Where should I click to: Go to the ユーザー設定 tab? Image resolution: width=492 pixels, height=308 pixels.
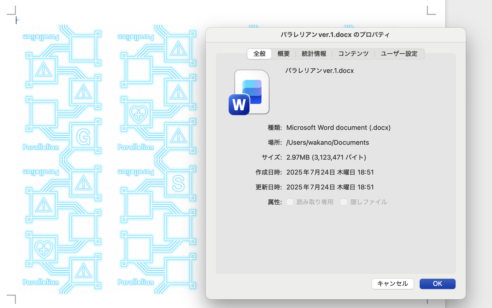click(x=399, y=54)
